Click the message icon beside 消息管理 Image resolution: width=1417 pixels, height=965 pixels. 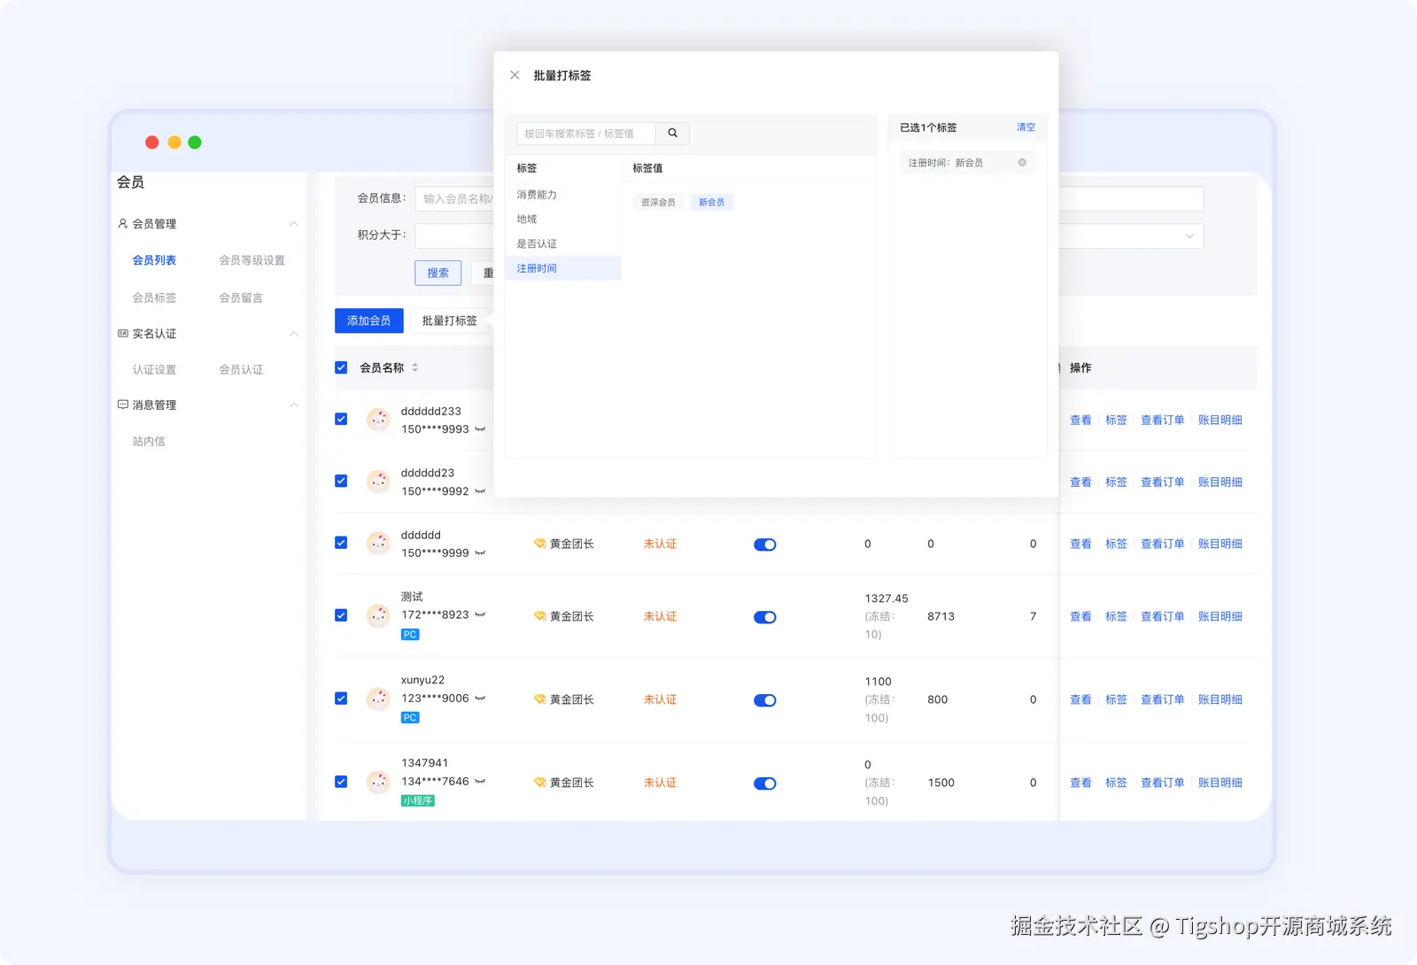pyautogui.click(x=123, y=405)
